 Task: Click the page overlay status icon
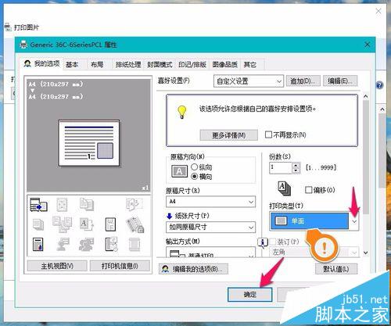tap(111, 244)
